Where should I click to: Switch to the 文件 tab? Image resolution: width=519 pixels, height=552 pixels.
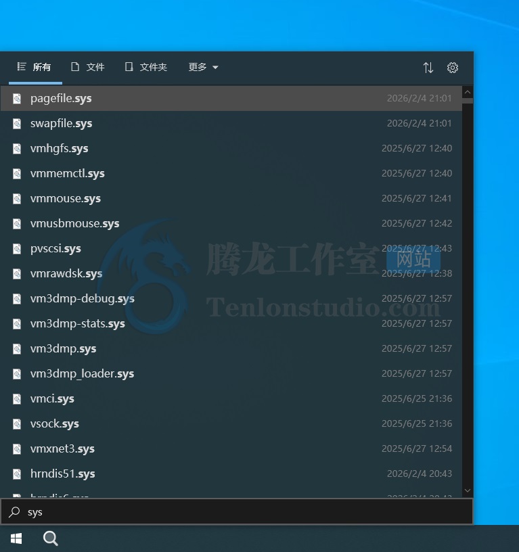(88, 68)
